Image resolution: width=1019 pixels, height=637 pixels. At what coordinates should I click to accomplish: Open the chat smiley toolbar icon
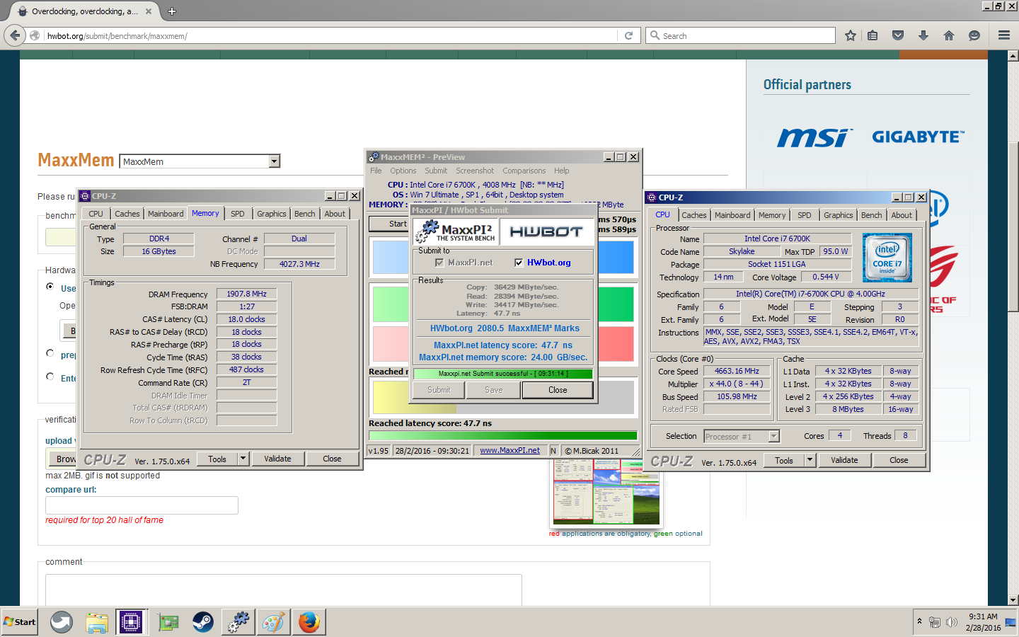point(974,35)
